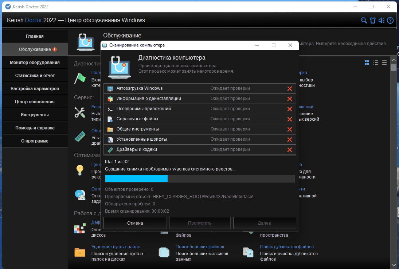This screenshot has height=269, width=399.
Task: Open Настройка параметров section
Action: [35, 89]
